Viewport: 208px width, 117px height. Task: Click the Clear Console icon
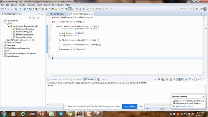pos(167,79)
